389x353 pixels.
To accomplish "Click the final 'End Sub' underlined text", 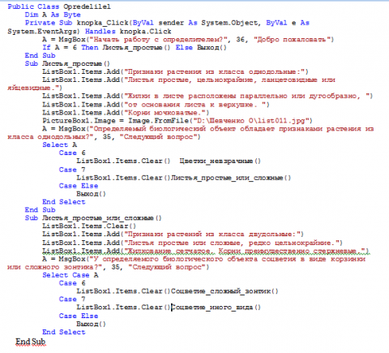I will point(31,342).
